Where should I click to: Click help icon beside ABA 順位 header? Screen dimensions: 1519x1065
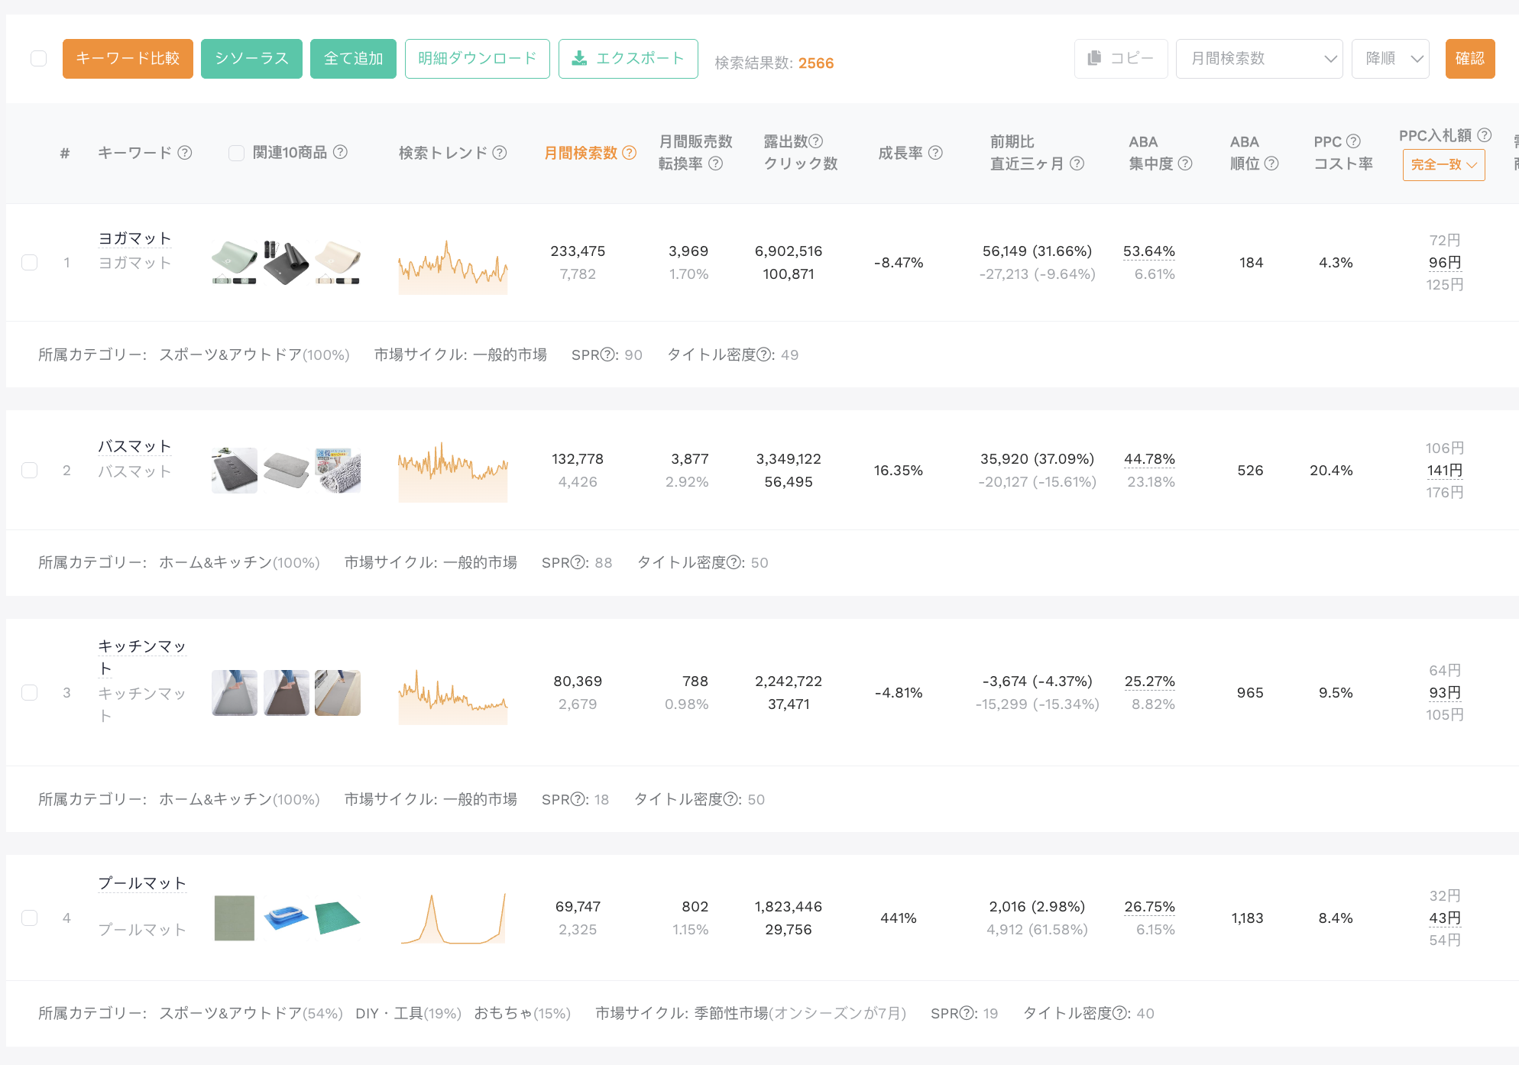(1271, 163)
